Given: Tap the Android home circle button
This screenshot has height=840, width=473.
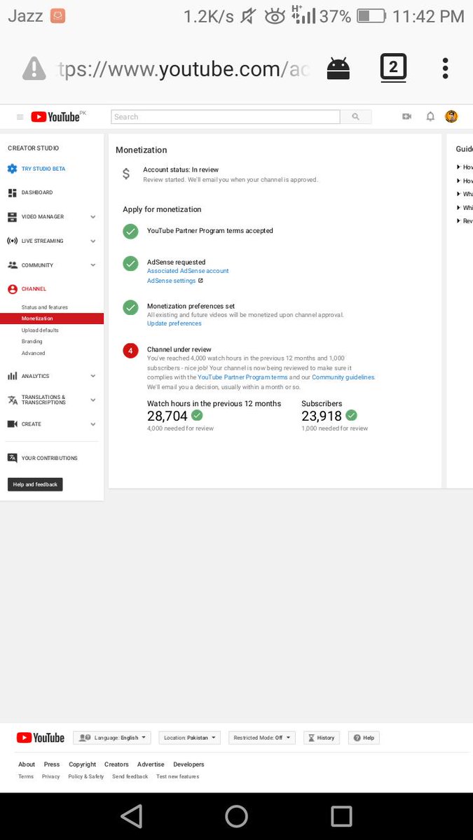Looking at the screenshot, I should [236, 816].
